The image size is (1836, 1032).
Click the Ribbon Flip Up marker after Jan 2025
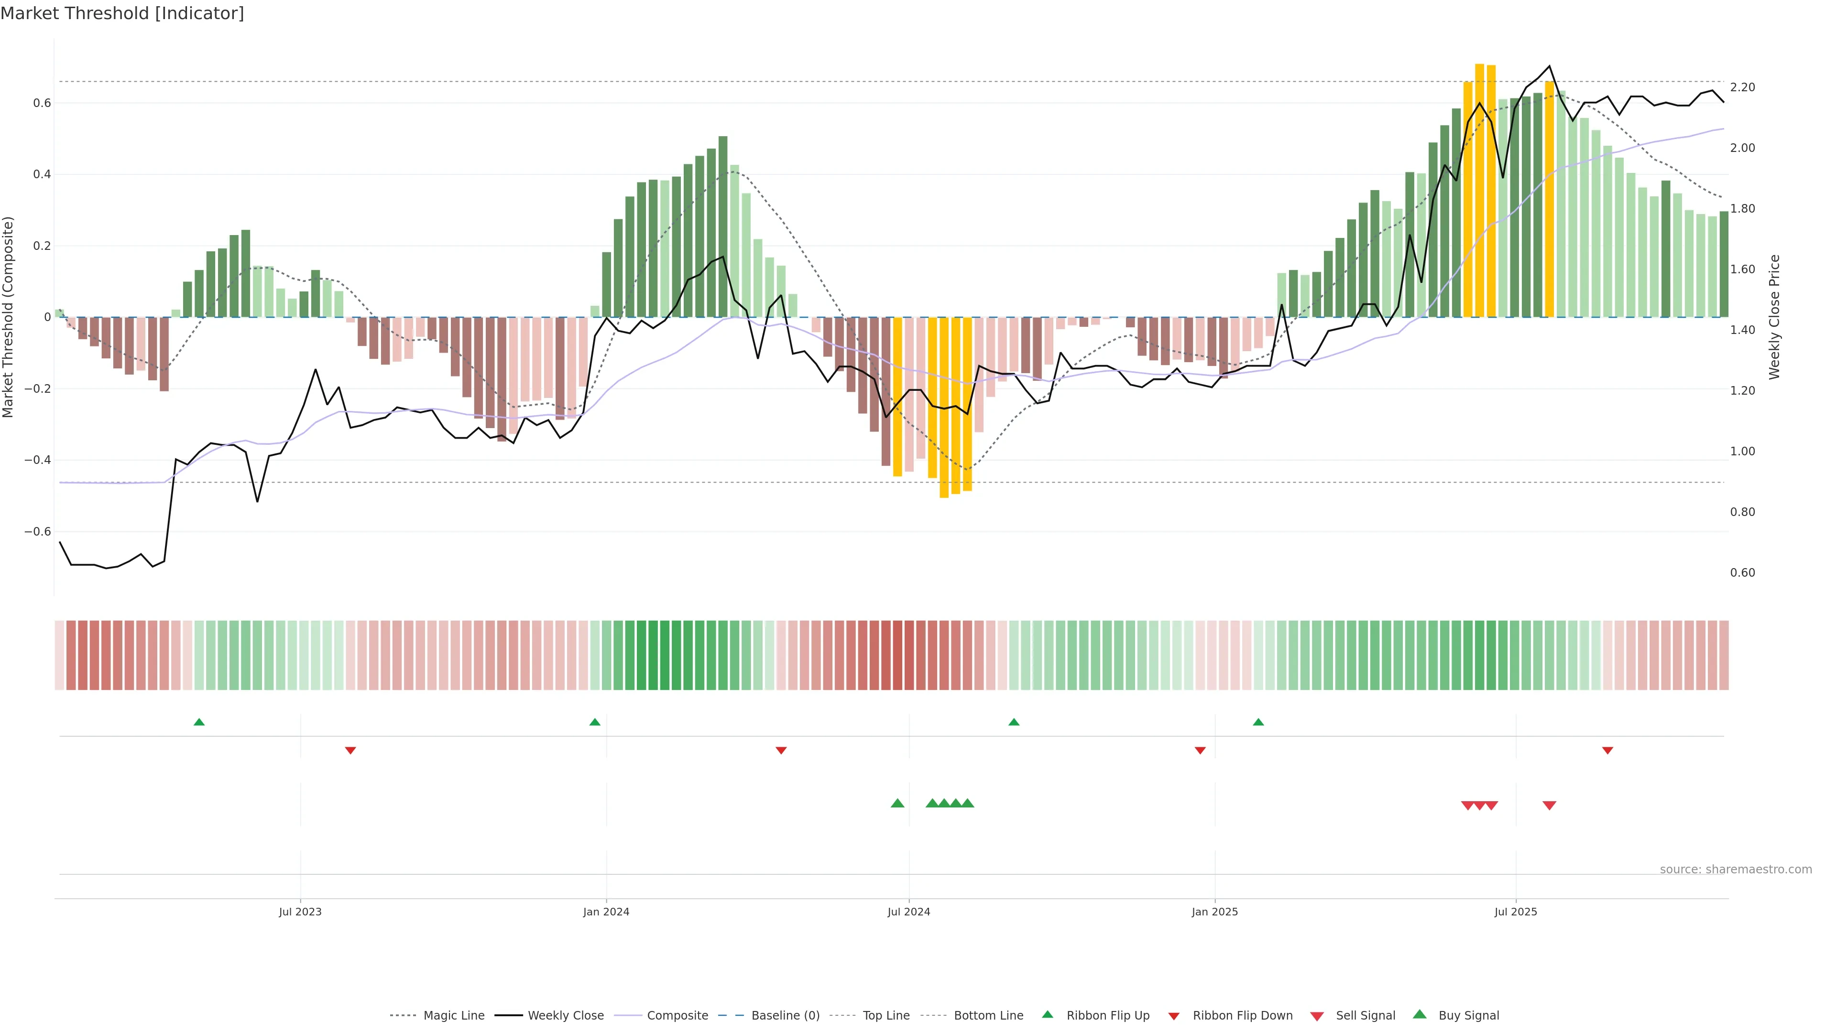point(1259,722)
